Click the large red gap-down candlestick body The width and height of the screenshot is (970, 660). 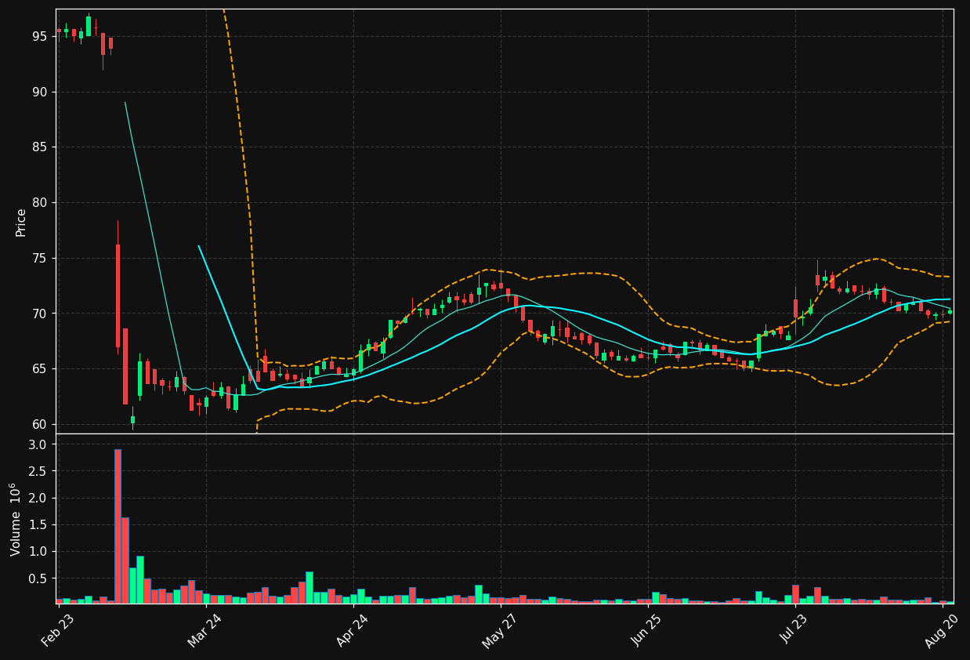118,296
